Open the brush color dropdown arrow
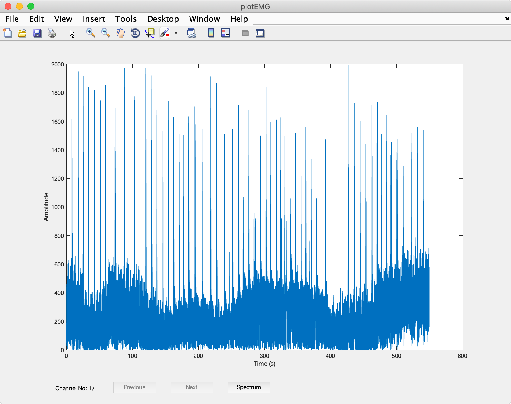 pos(176,33)
